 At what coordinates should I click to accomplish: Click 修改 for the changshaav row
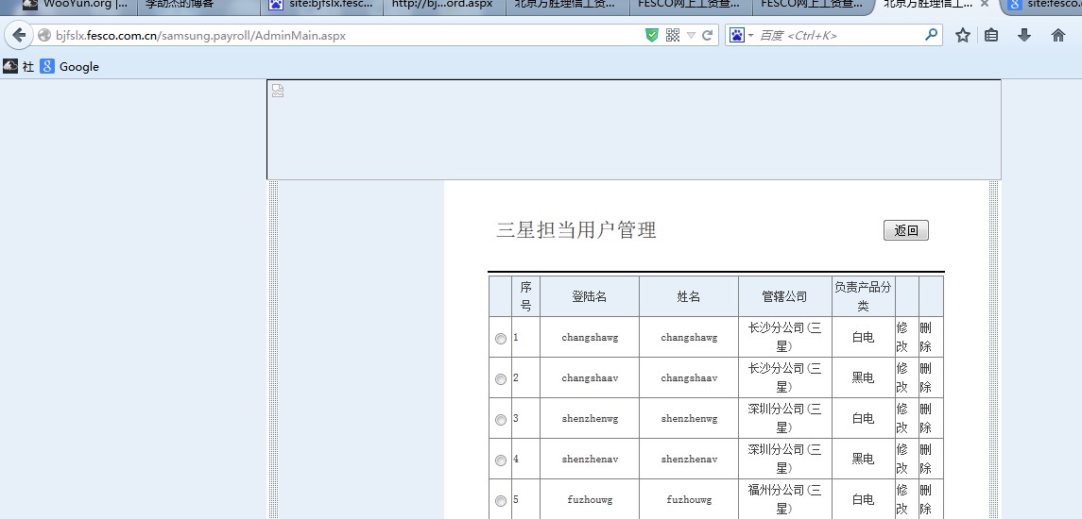tap(902, 377)
